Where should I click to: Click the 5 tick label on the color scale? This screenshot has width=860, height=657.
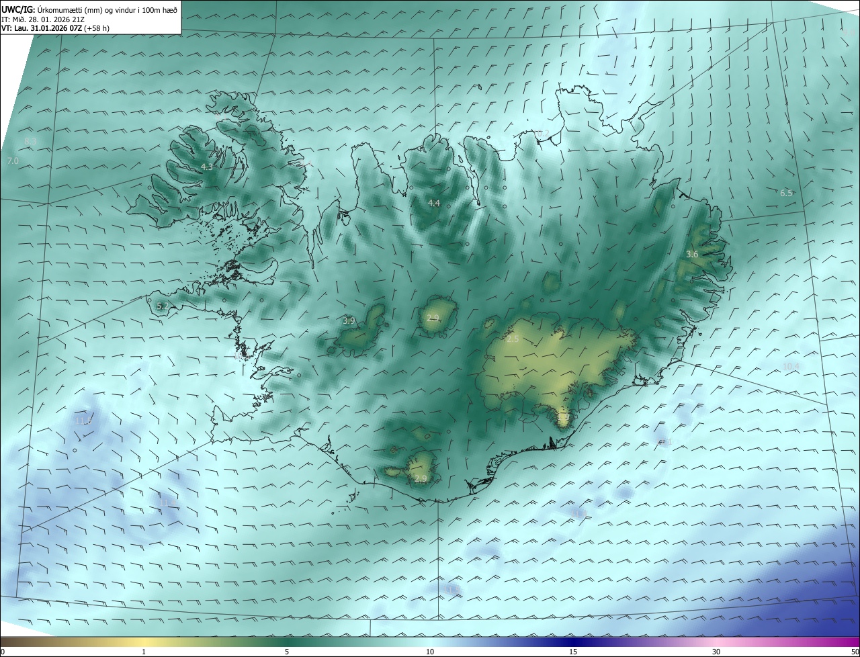tap(287, 652)
